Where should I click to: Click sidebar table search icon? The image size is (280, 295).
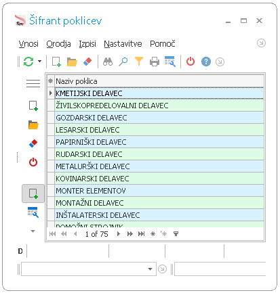(33, 212)
